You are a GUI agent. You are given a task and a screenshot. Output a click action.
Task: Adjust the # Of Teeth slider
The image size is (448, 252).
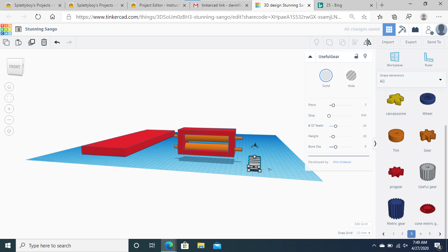click(x=336, y=126)
